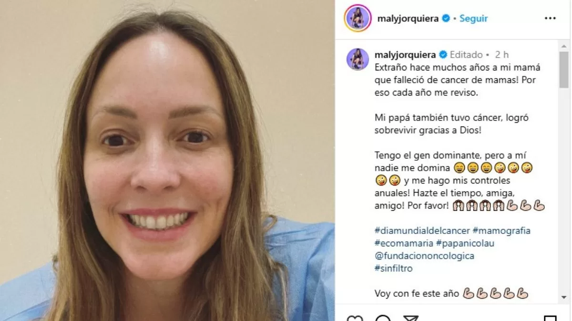Open the #diamundialdelcancer hashtag
Image resolution: width=572 pixels, height=321 pixels.
pos(422,231)
